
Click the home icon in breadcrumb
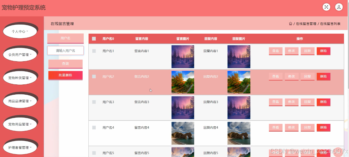[290, 24]
